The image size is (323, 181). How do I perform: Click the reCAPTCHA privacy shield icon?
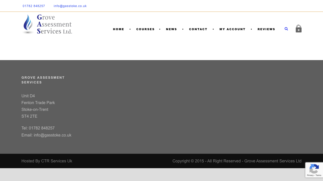[314, 169]
